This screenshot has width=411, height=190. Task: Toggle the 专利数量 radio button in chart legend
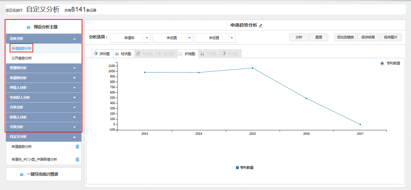382,63
